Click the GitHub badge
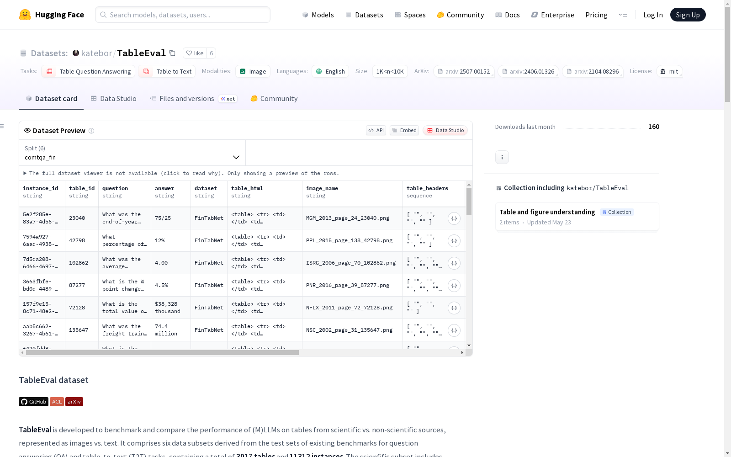This screenshot has height=457, width=731. pos(33,402)
